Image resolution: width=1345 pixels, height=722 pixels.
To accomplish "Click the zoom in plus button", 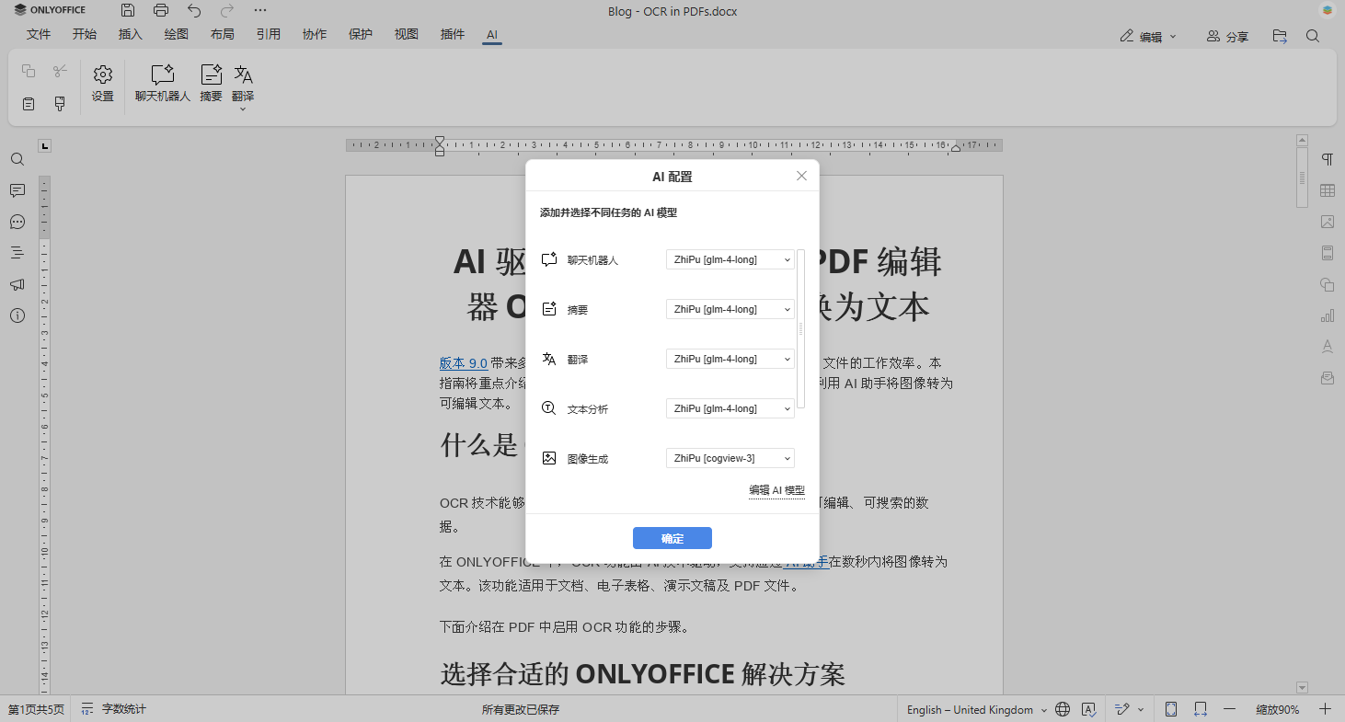I will pos(1326,709).
